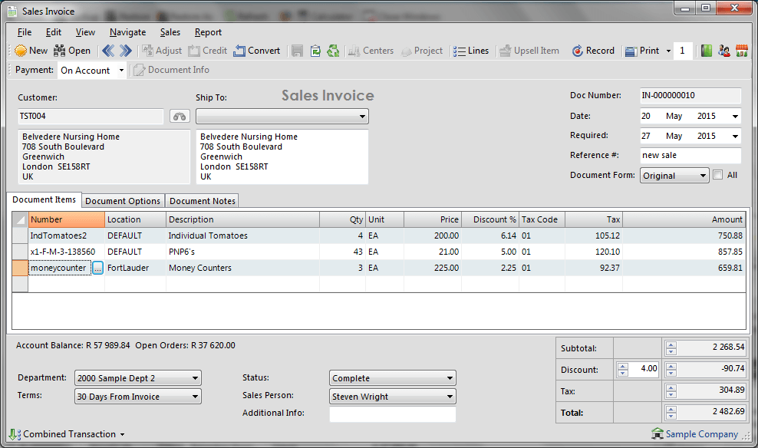Open Centers from the toolbar
758x448 pixels.
371,51
